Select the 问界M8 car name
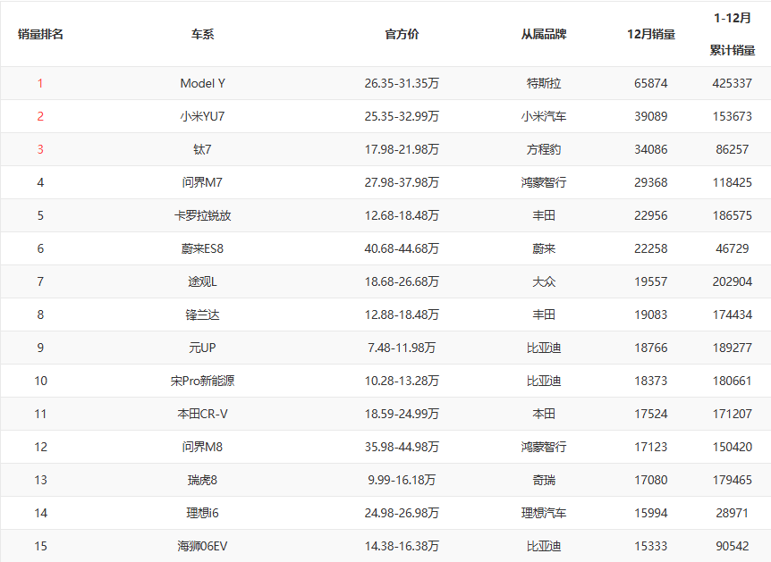The width and height of the screenshot is (771, 562). (202, 447)
